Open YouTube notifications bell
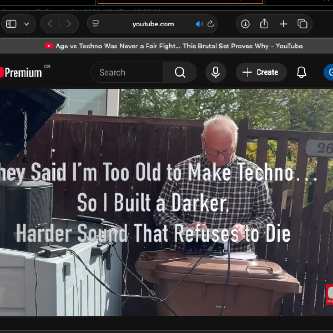The image size is (333, 333). tap(301, 72)
